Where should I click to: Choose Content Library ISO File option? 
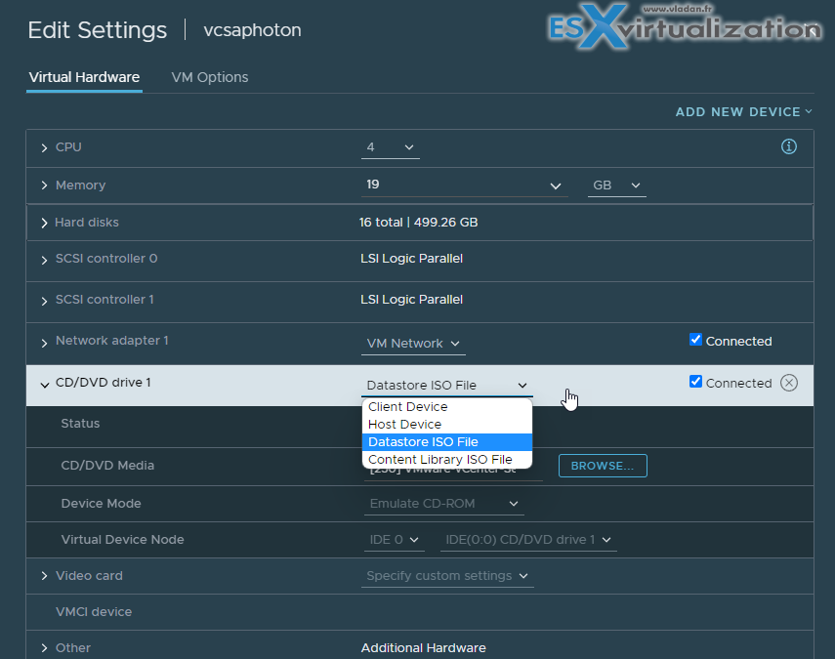[446, 460]
